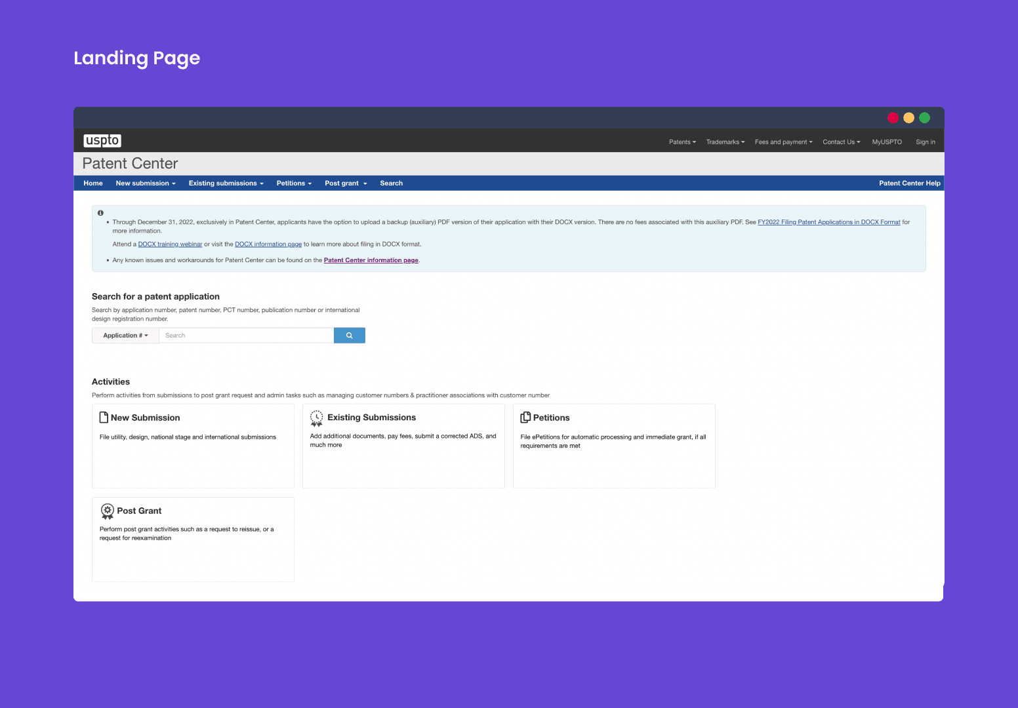The height and width of the screenshot is (708, 1018).
Task: Open the FY2022 Filing Patent Applications in DOCX link
Action: (829, 222)
